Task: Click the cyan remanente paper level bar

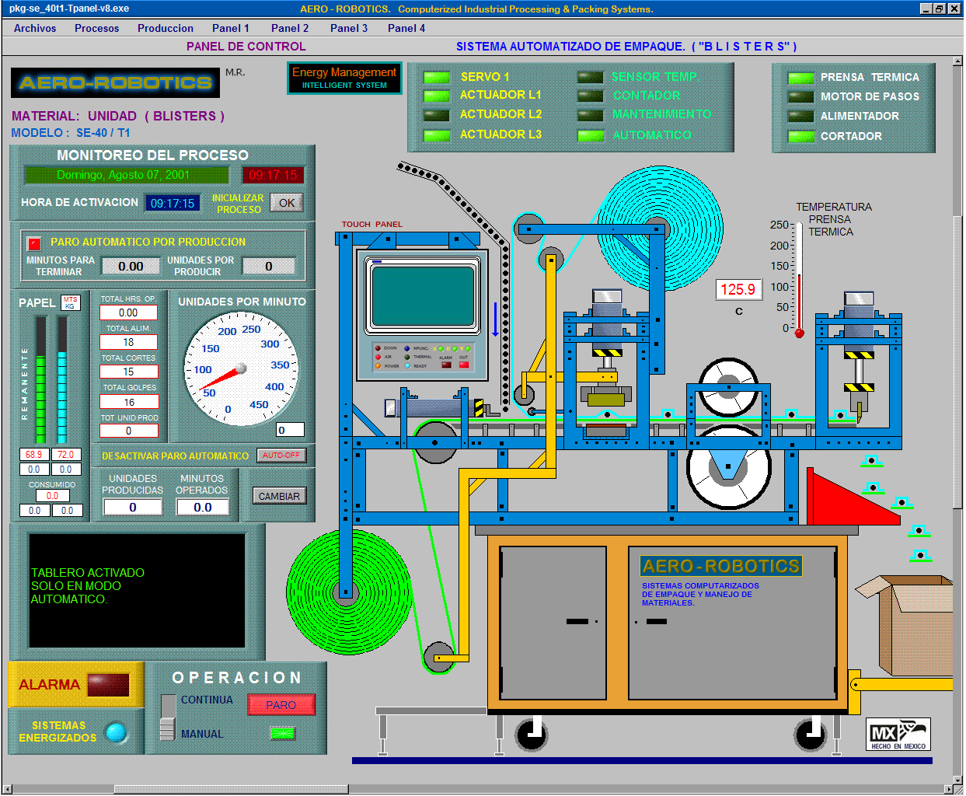Action: 62,379
